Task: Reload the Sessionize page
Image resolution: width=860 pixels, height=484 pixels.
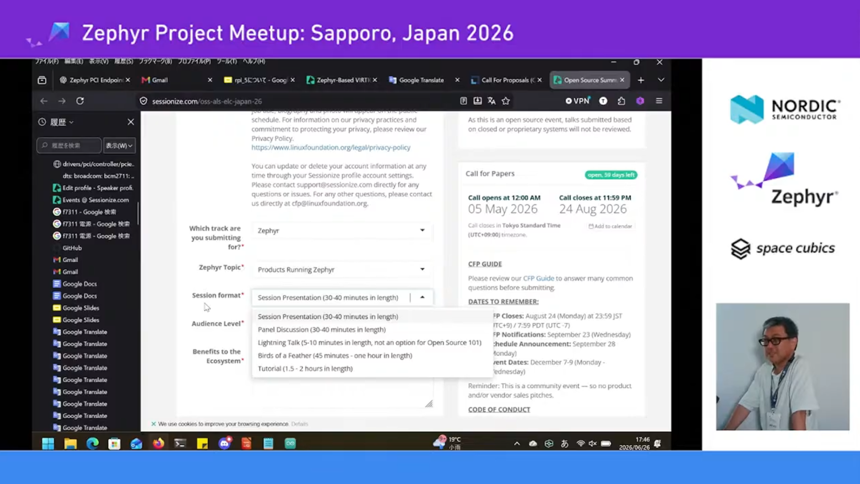Action: click(80, 101)
